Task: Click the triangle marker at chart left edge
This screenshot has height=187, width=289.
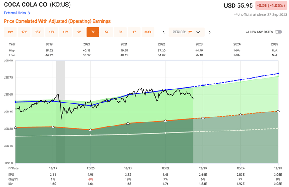Action: 16,128
